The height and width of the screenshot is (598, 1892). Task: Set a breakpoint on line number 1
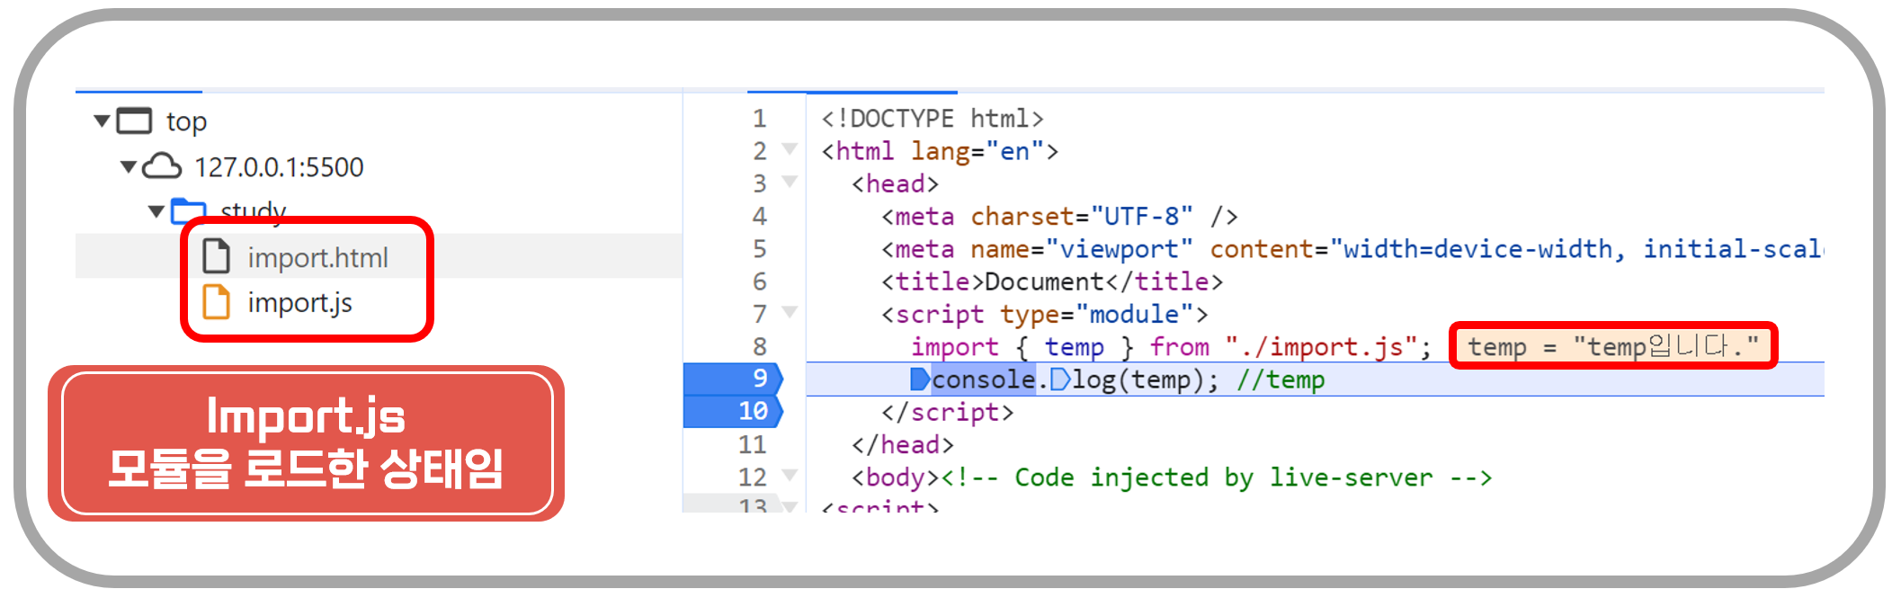pyautogui.click(x=760, y=119)
